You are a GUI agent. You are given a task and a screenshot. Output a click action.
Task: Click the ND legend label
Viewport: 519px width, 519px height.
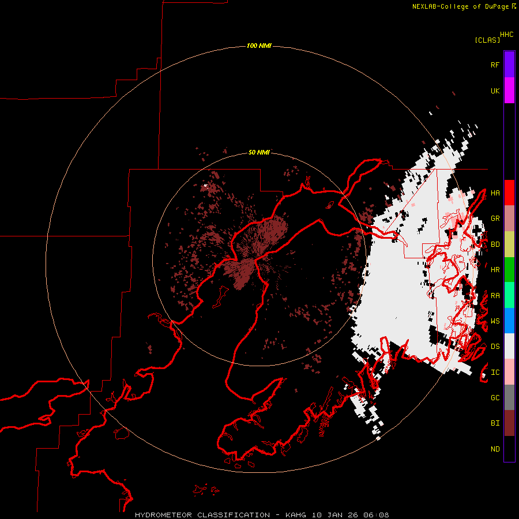(495, 449)
